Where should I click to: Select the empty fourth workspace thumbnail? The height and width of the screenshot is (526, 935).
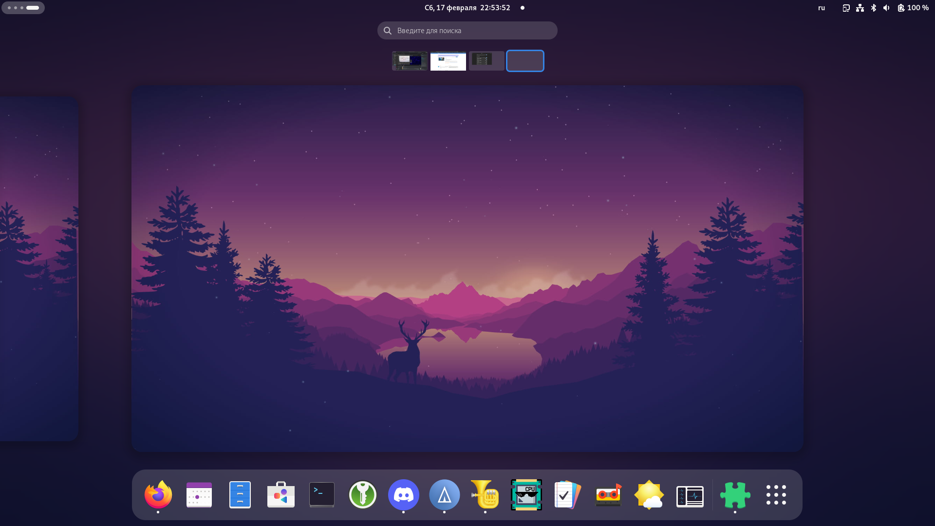pos(525,61)
